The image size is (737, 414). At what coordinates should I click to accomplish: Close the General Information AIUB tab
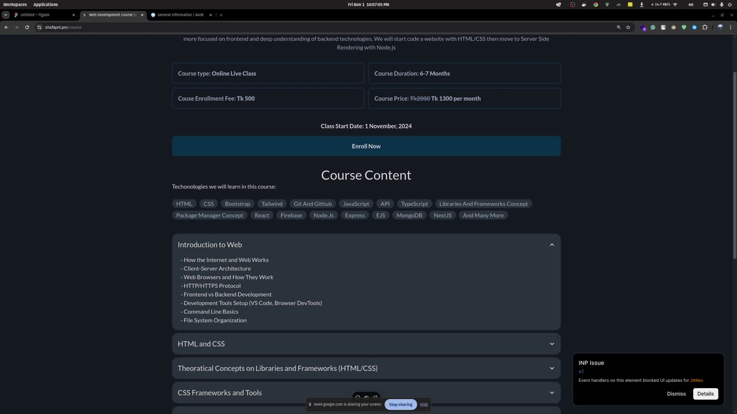[210, 15]
